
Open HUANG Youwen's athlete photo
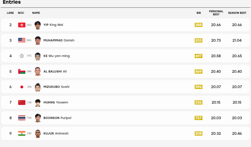[38, 103]
